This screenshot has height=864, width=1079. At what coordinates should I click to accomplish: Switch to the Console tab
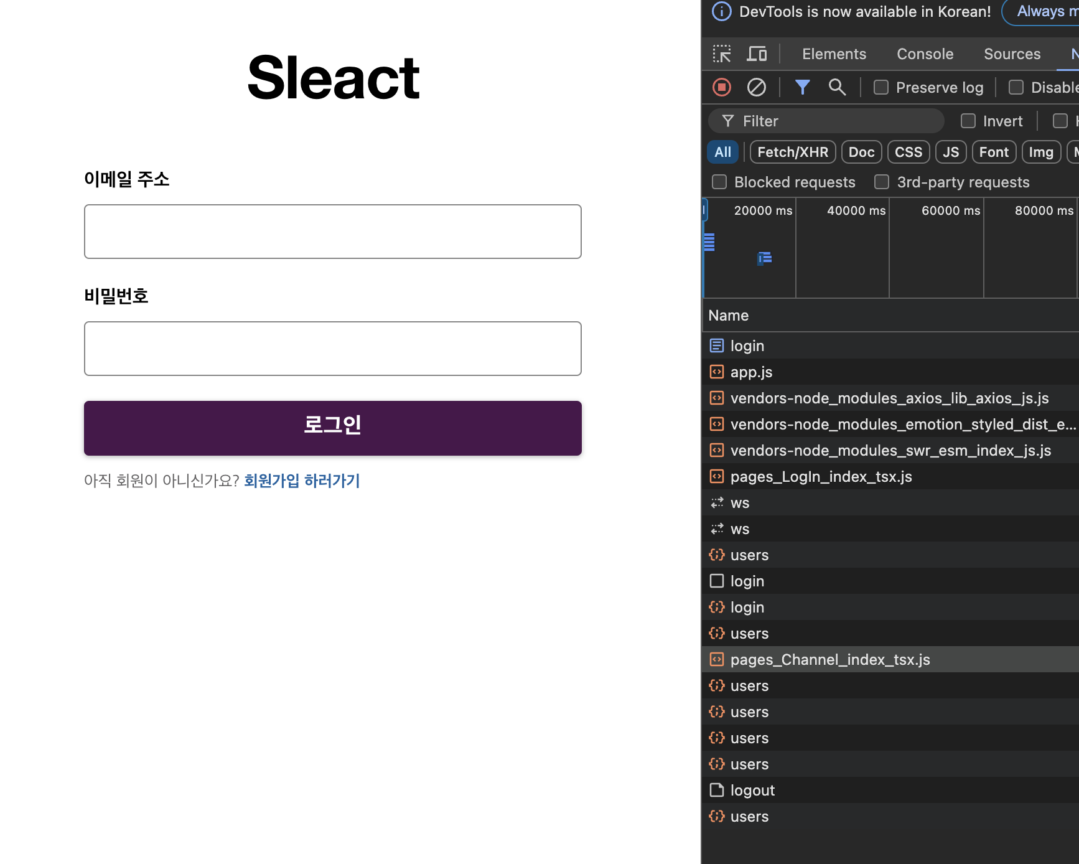tap(925, 54)
